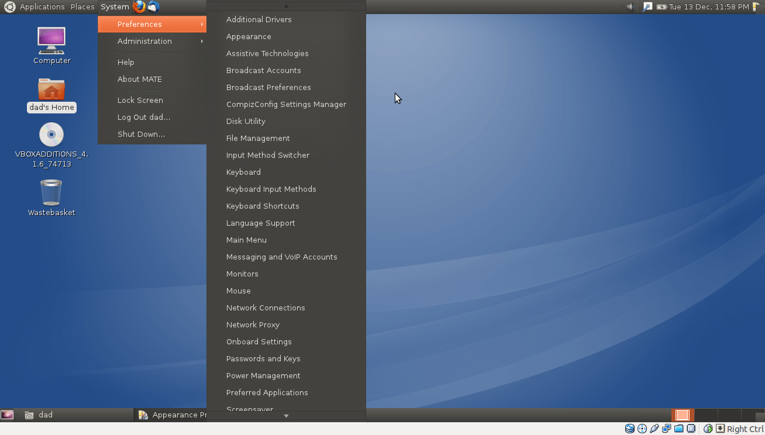Click the magnifier search applet icon
Image resolution: width=765 pixels, height=435 pixels.
point(647,7)
